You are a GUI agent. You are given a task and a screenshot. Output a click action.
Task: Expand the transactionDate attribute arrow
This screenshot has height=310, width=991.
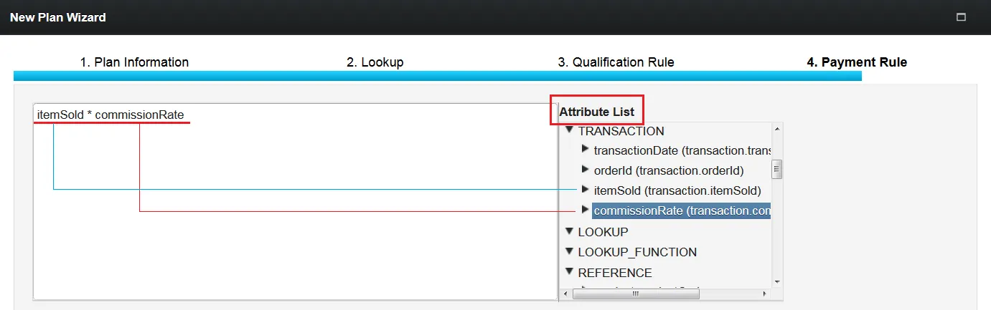[x=585, y=150]
